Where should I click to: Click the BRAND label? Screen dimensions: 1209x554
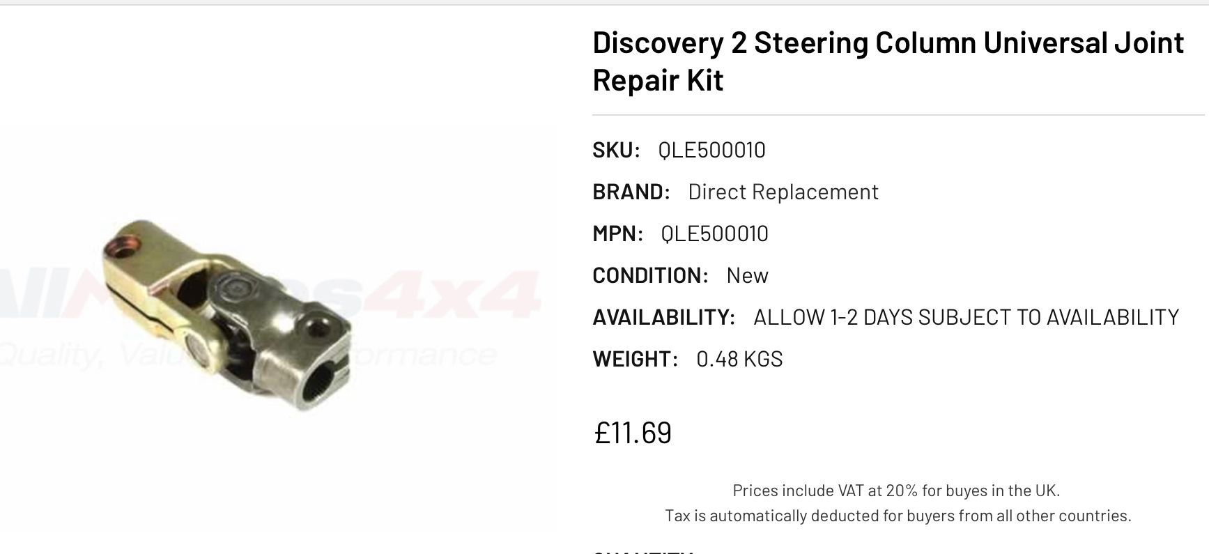(631, 192)
